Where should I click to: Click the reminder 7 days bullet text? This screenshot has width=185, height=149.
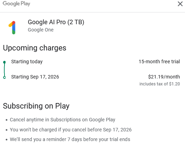click(70, 139)
